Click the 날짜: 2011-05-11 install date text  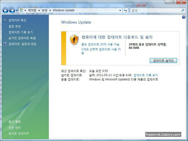point(110,75)
